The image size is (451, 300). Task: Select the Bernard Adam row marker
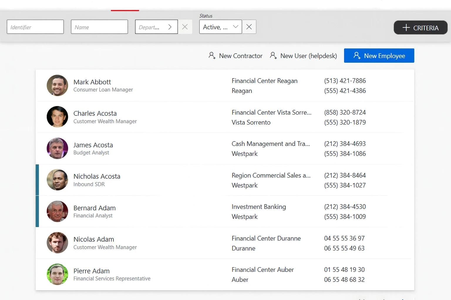click(37, 211)
